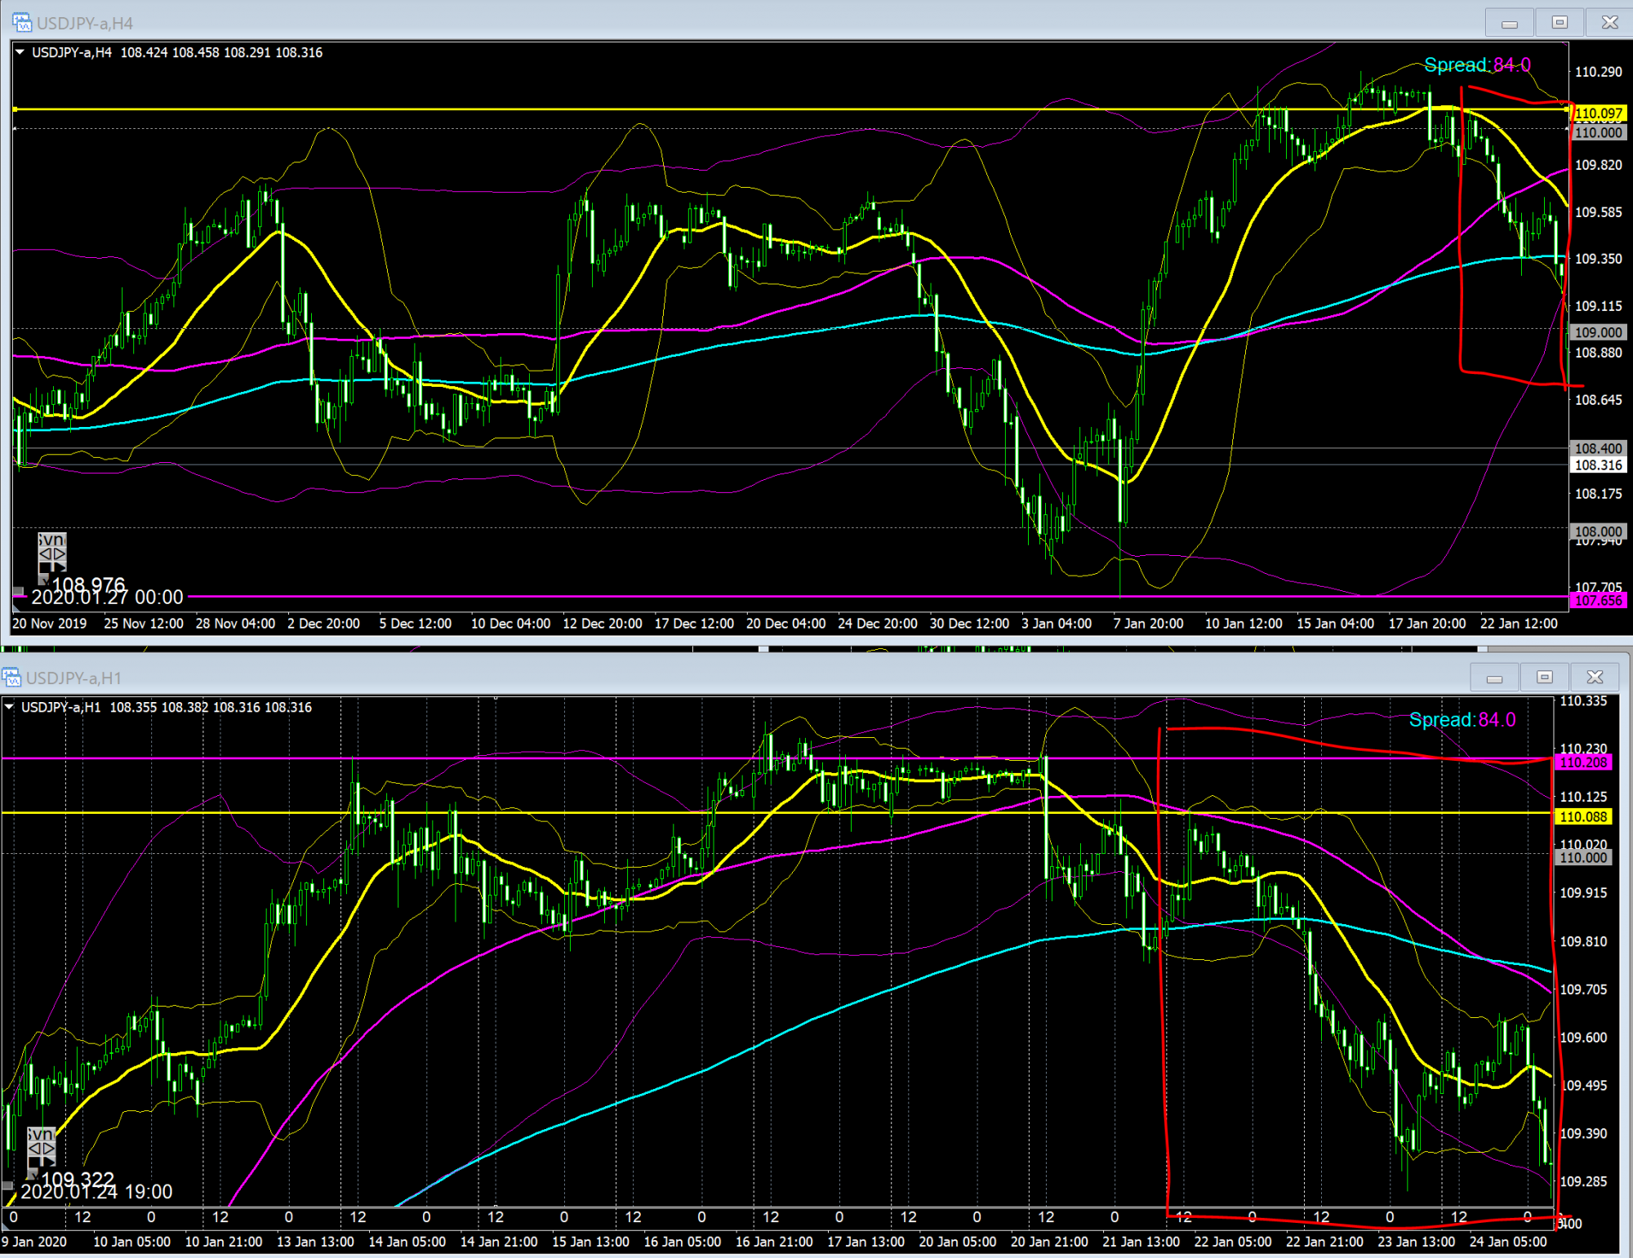Click the 20 Nov 2019 date label on H4

point(49,624)
